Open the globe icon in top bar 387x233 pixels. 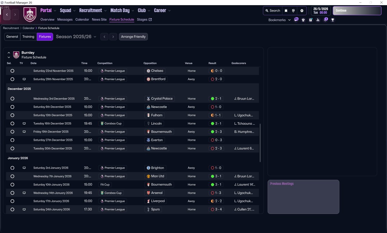293,11
